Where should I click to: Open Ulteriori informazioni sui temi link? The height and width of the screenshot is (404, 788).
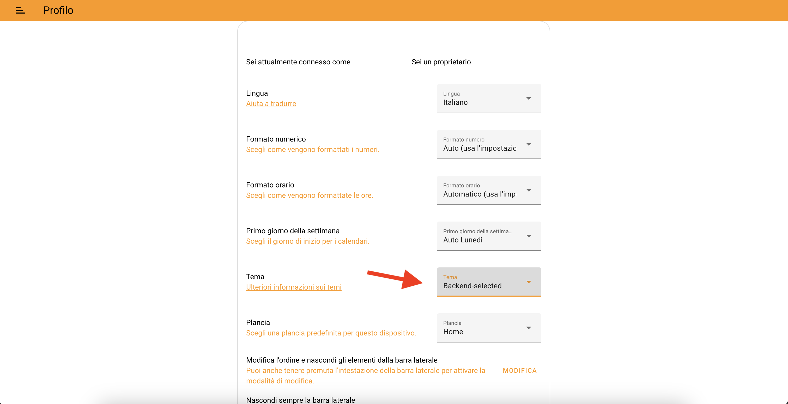click(294, 287)
